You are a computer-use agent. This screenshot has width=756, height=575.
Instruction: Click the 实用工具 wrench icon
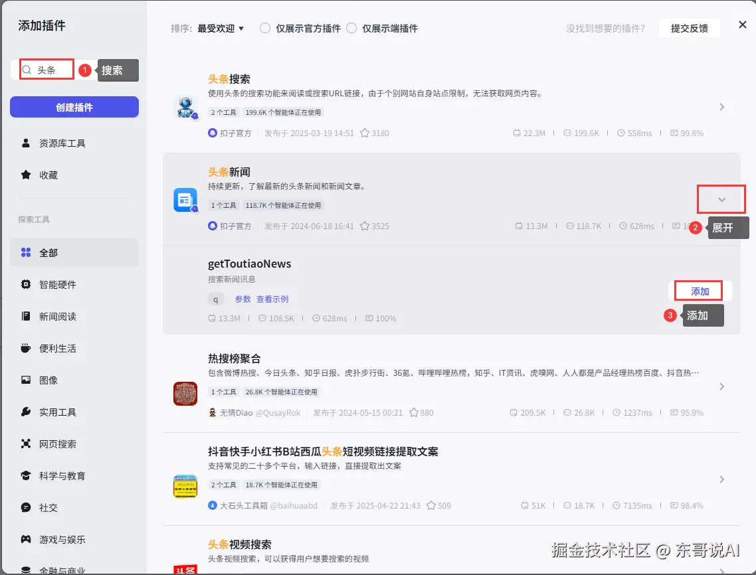[x=26, y=412]
